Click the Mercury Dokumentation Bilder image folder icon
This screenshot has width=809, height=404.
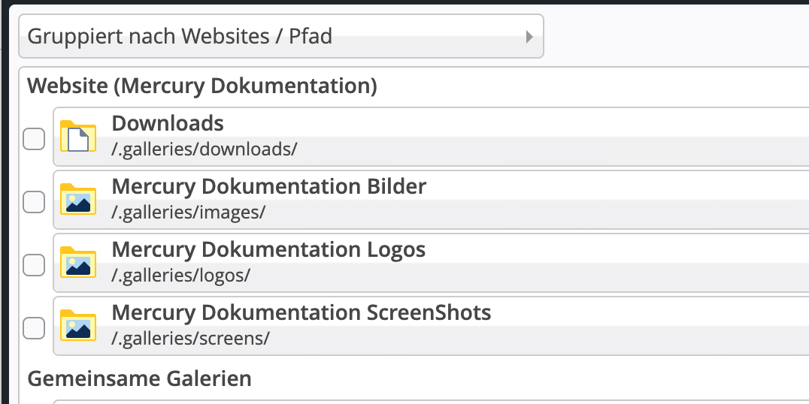tap(78, 200)
